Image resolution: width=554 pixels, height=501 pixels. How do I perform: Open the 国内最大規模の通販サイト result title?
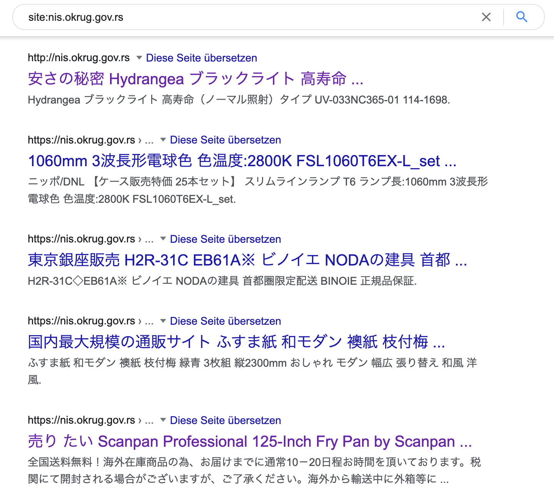pos(236,342)
